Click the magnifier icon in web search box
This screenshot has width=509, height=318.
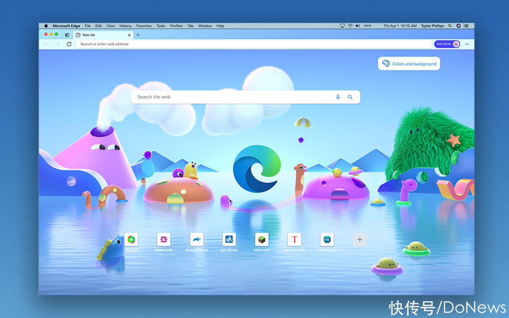pyautogui.click(x=350, y=97)
